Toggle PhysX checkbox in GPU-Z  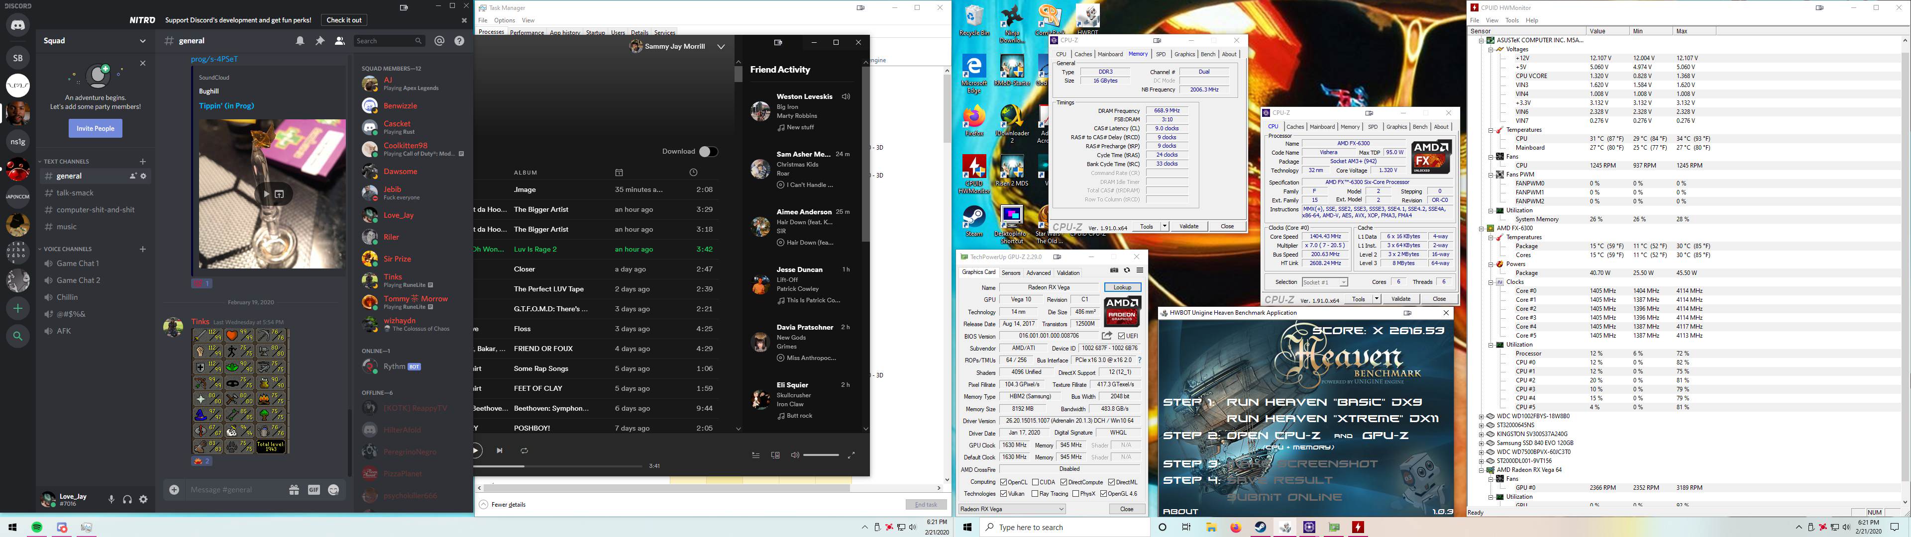point(1075,494)
